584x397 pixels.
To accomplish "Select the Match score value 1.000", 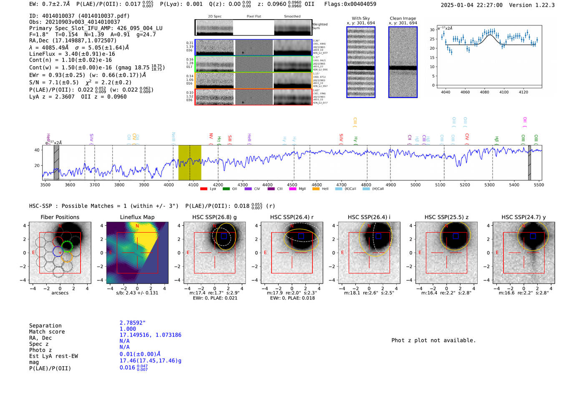I will (x=128, y=329).
